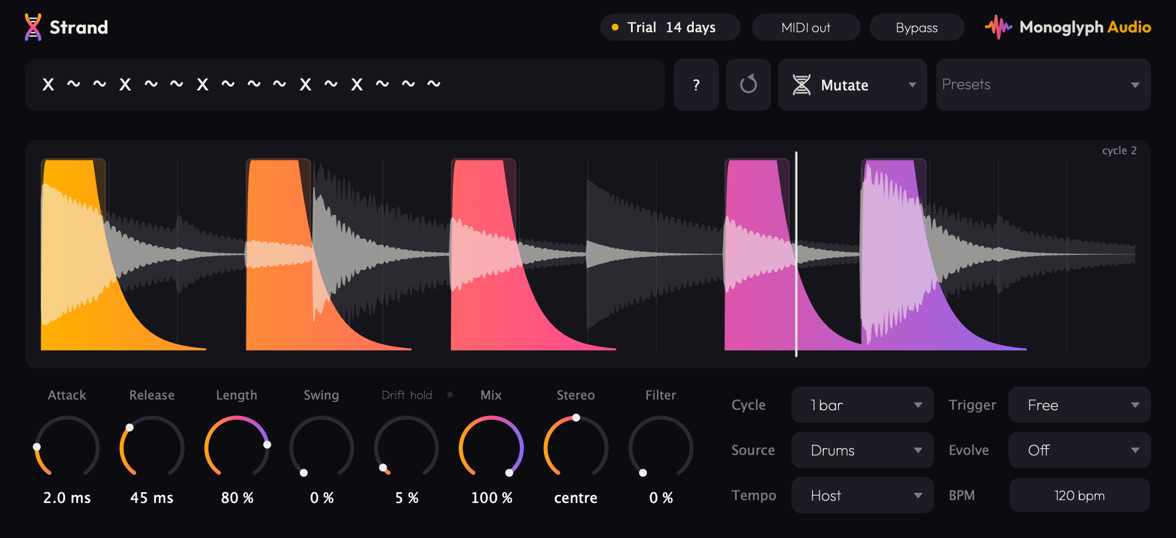Click the Drift hold label
Image resolution: width=1176 pixels, height=538 pixels.
407,395
